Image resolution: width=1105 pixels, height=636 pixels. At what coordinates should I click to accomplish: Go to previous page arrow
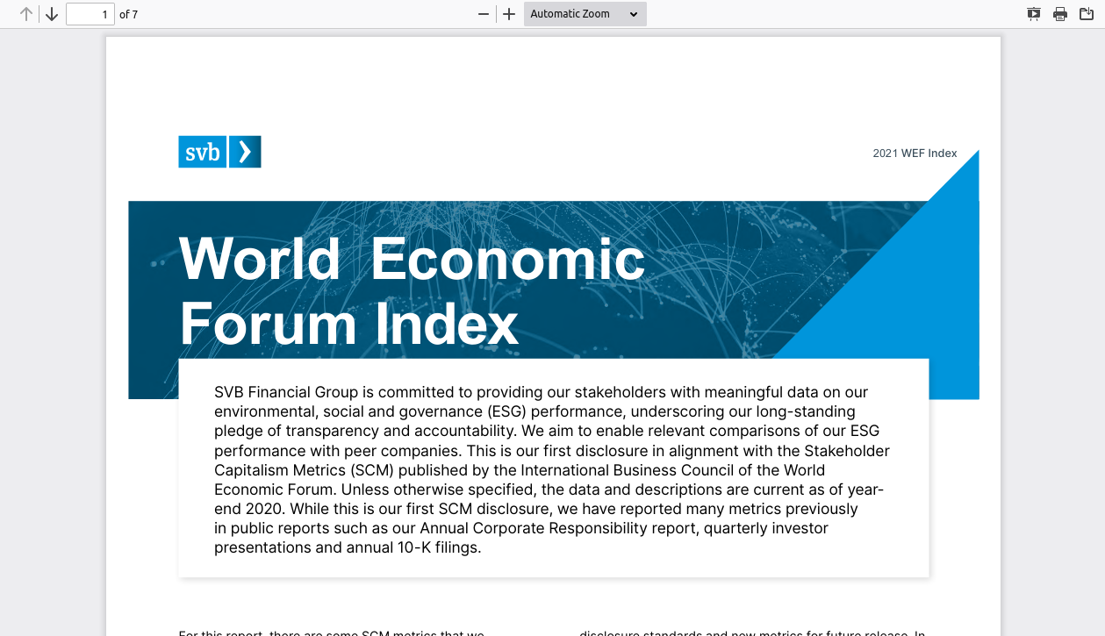click(26, 14)
